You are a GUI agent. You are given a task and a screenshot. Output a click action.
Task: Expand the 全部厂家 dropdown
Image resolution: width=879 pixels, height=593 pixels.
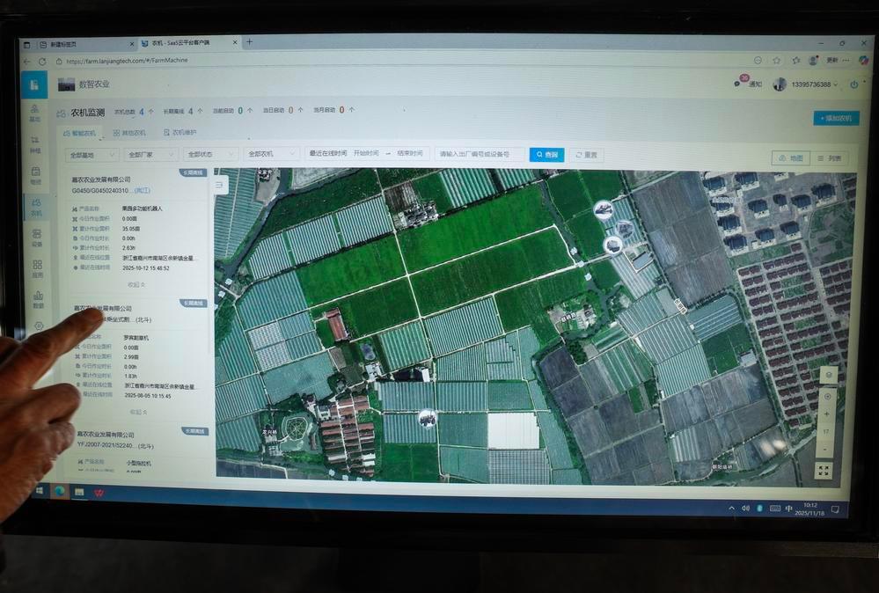point(151,154)
